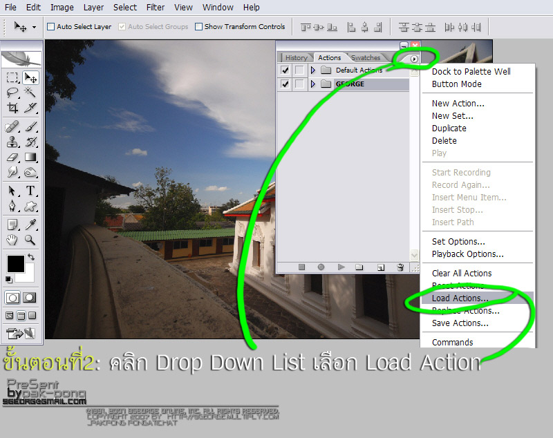553x438 pixels.
Task: Click create new action icon
Action: click(x=381, y=267)
